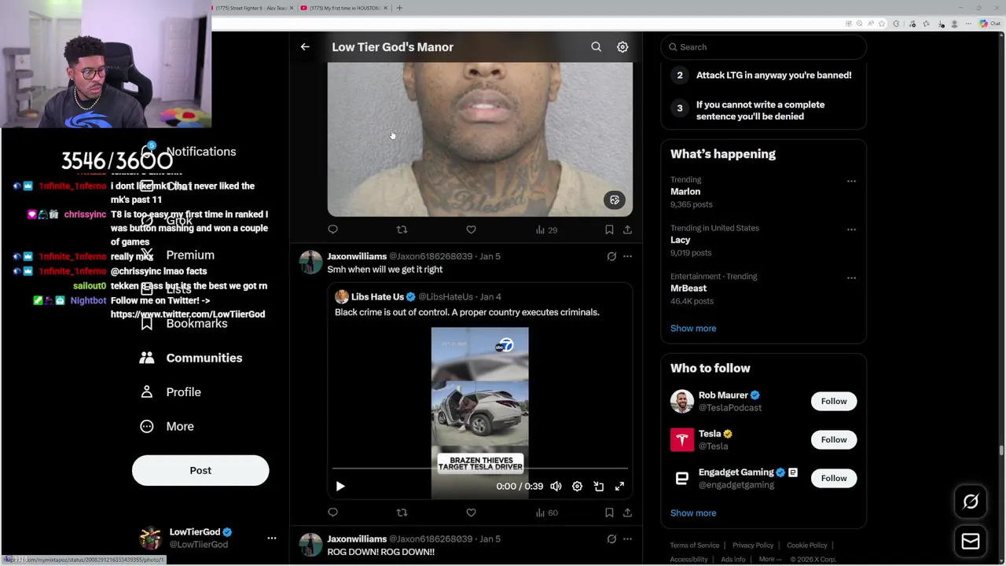
Task: Switch to Street Fighter browser tab
Action: [x=253, y=8]
